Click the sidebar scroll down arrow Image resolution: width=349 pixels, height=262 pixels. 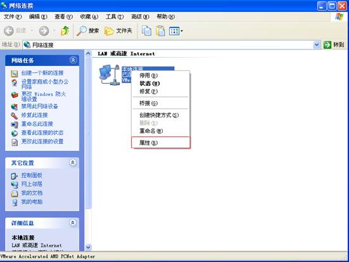(x=89, y=247)
